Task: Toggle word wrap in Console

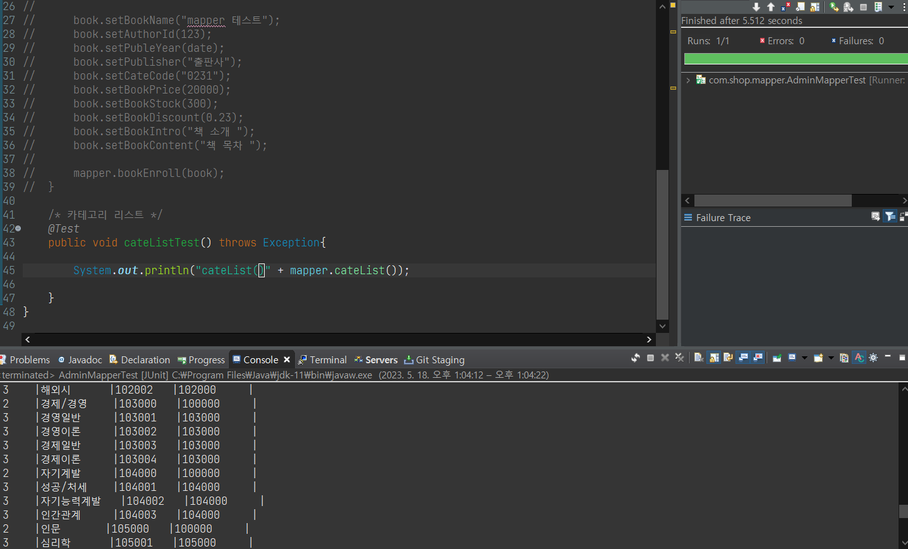Action: (728, 358)
